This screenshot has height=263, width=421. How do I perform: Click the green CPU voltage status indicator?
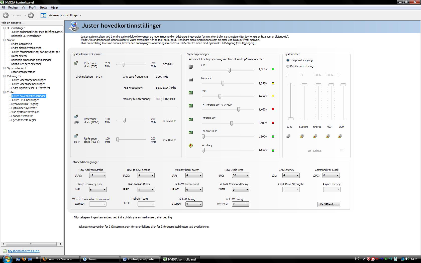(x=273, y=69)
